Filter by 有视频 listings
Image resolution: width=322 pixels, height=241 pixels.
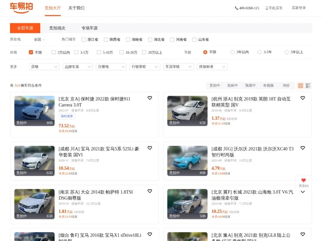(268, 86)
